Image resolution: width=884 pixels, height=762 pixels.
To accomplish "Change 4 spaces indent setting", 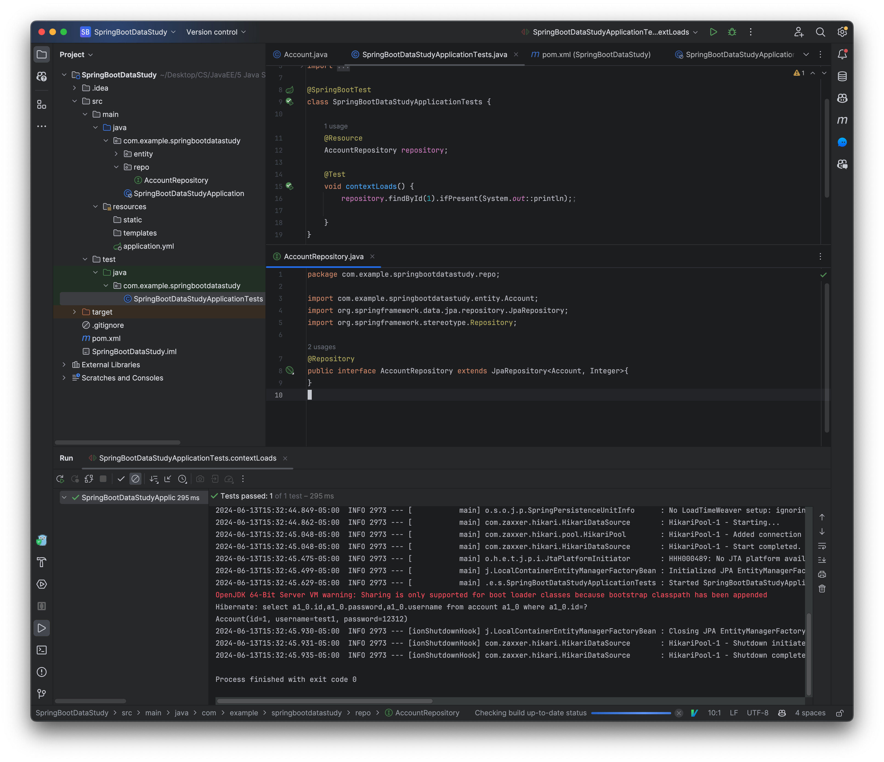I will point(810,713).
